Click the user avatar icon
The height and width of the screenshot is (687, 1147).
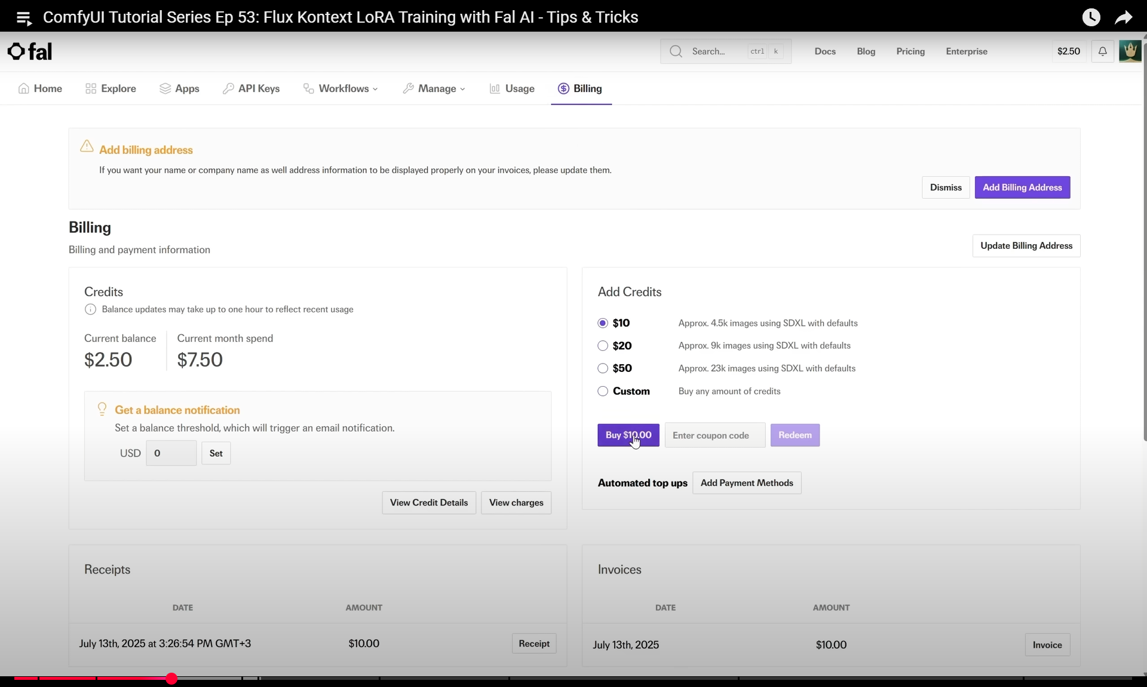[1130, 51]
